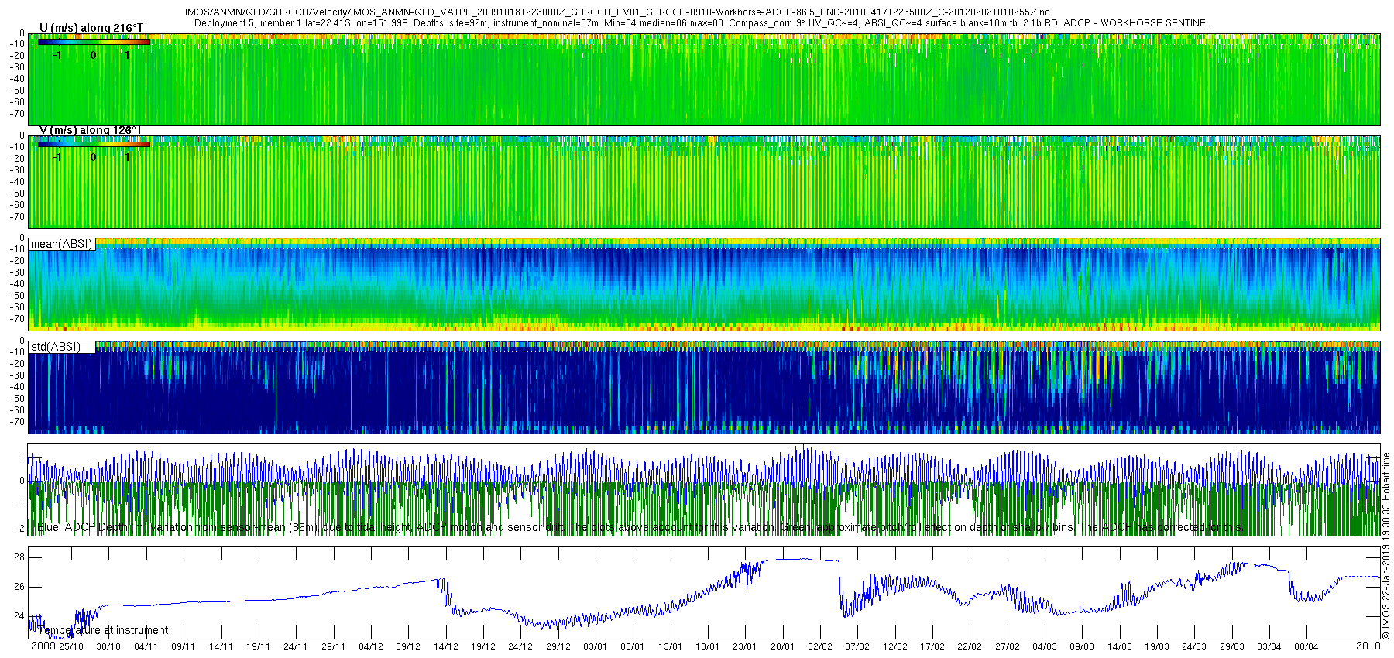This screenshot has width=1394, height=658.
Task: Click the '2010' year label on the time axis
Action: tap(1368, 646)
